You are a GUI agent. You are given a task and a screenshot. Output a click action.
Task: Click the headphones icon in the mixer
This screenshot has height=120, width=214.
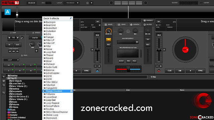pyautogui.click(x=128, y=31)
